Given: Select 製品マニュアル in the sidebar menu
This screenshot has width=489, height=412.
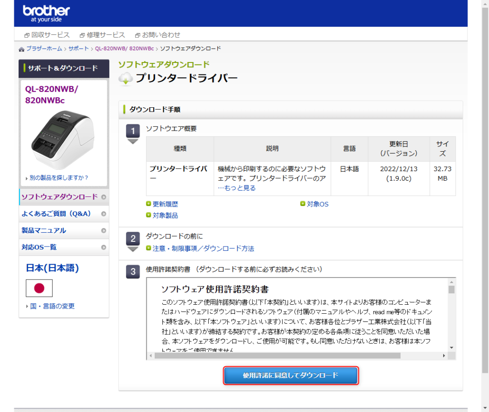Looking at the screenshot, I should click(64, 230).
